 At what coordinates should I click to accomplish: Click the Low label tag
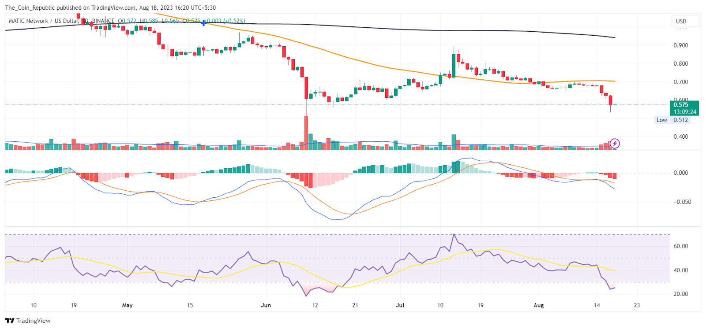tap(661, 120)
